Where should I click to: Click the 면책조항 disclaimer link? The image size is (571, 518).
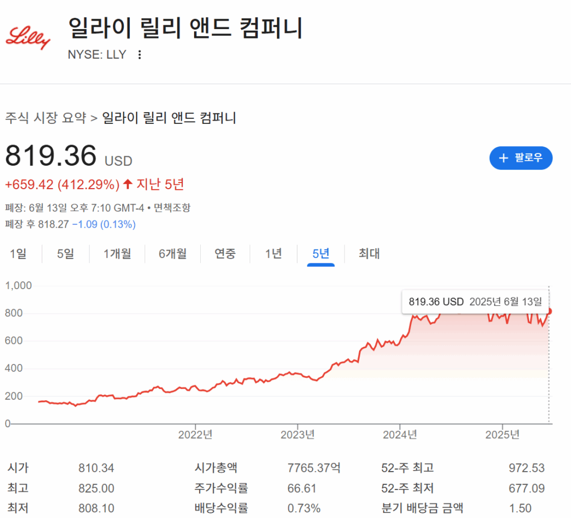[x=172, y=208]
